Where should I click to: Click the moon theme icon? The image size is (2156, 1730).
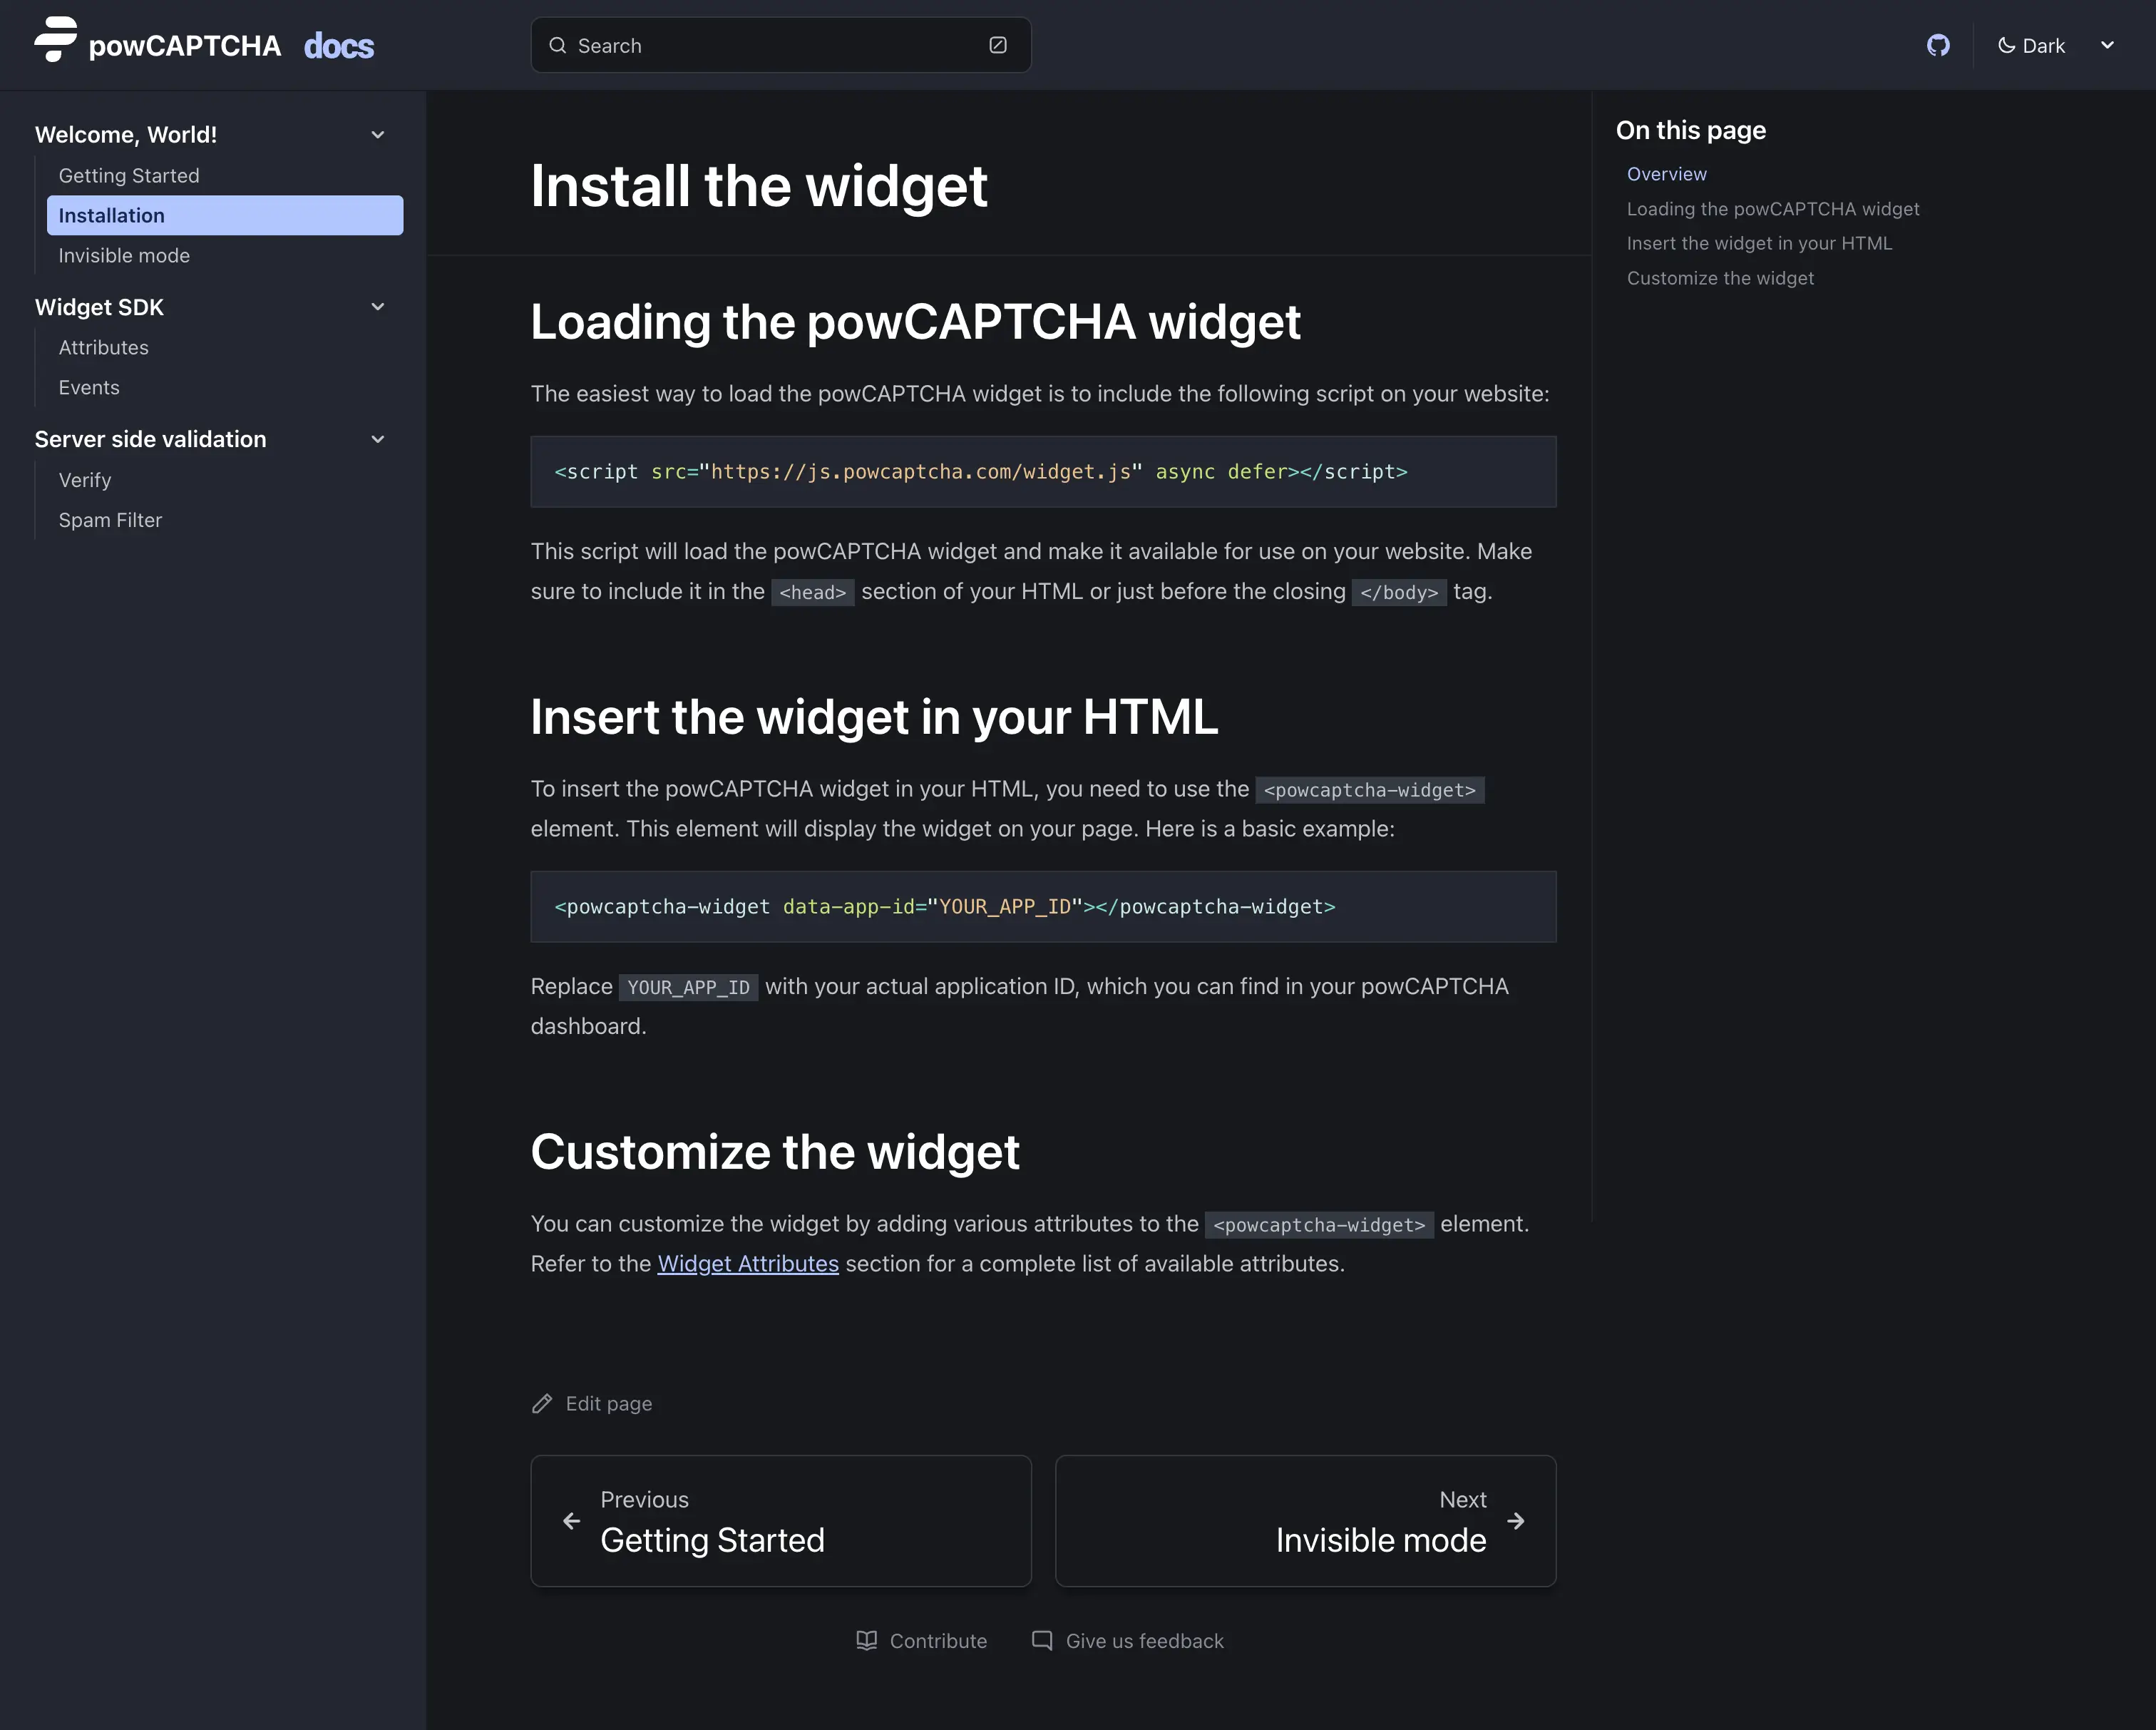2006,45
